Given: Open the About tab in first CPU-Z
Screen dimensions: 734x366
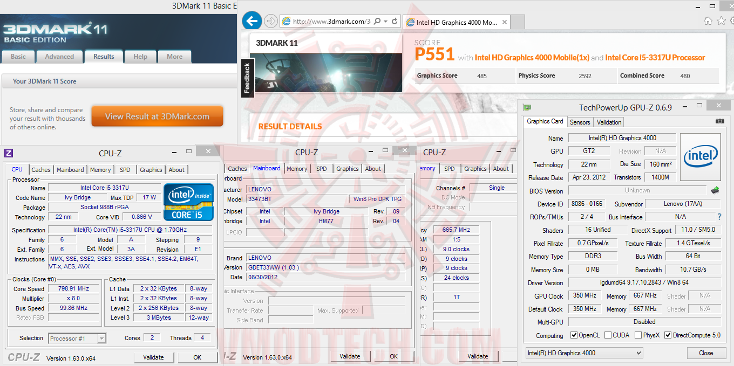Looking at the screenshot, I should (176, 170).
